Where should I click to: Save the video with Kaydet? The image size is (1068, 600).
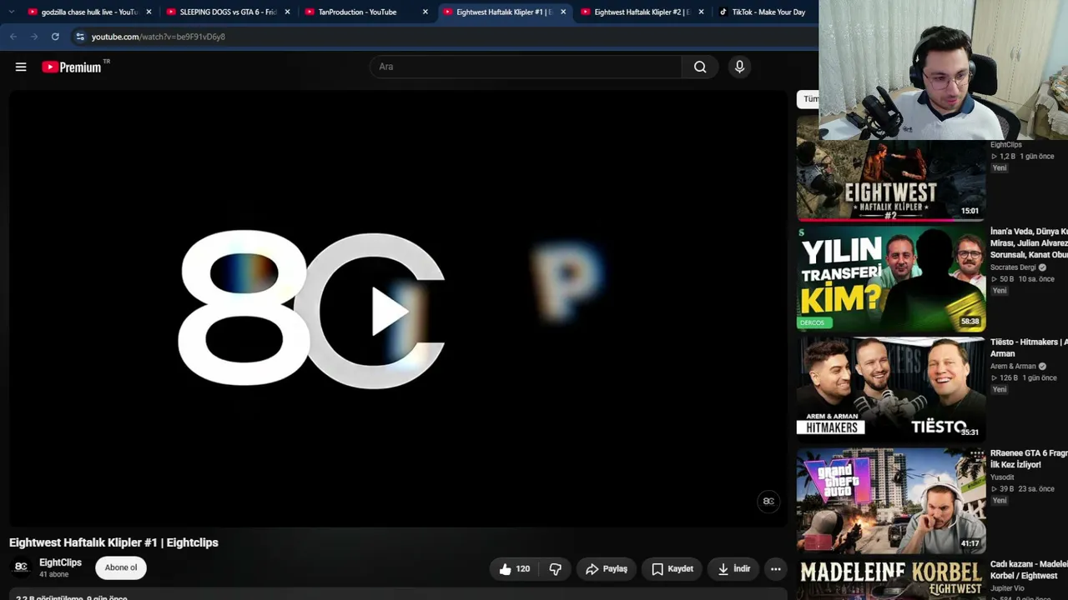click(672, 569)
